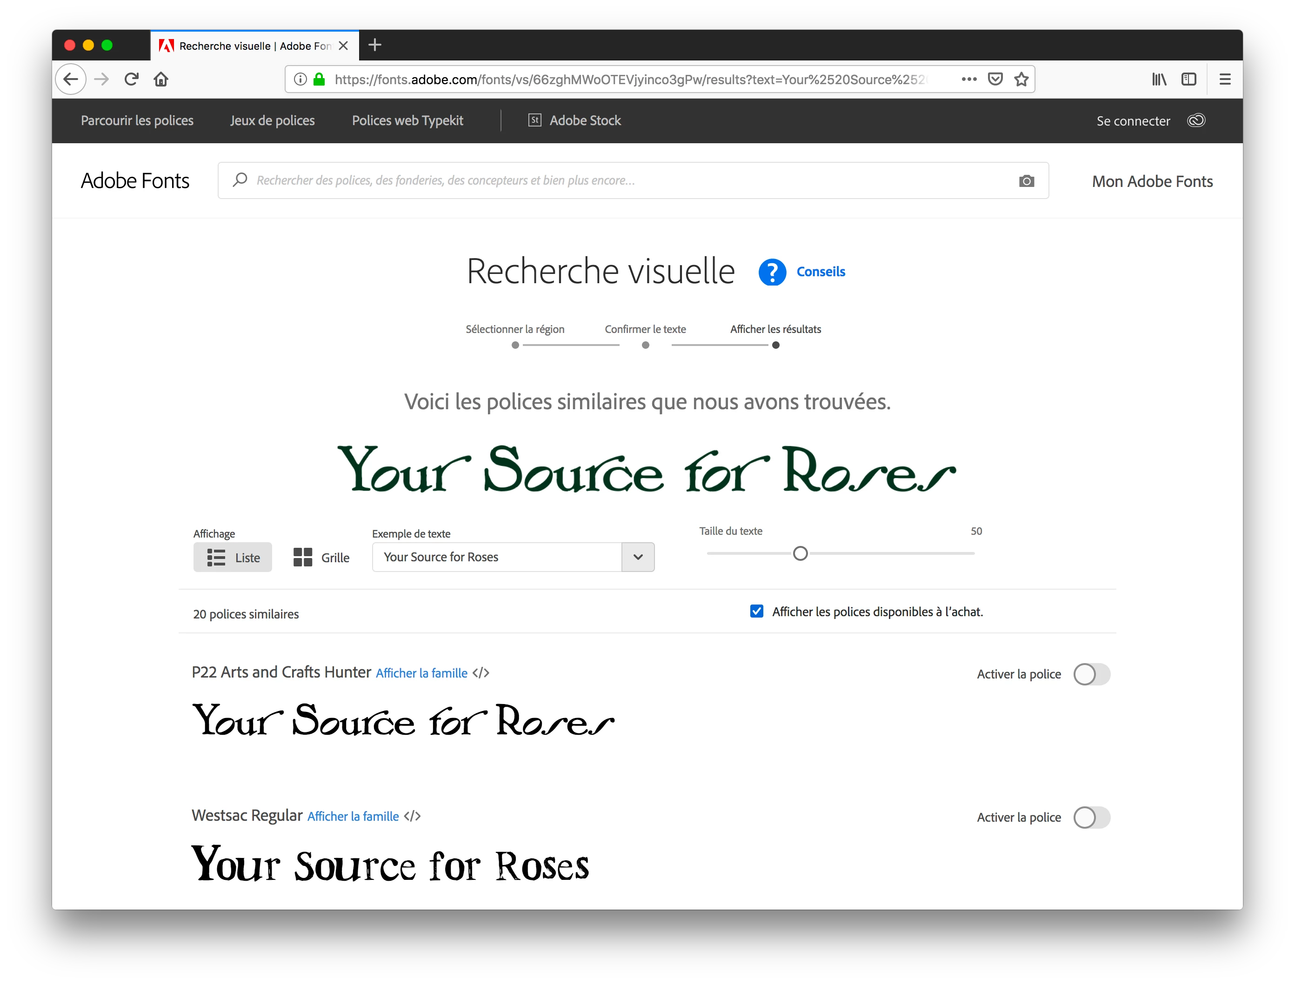
Task: Click the Creative Cloud icon
Action: [1195, 120]
